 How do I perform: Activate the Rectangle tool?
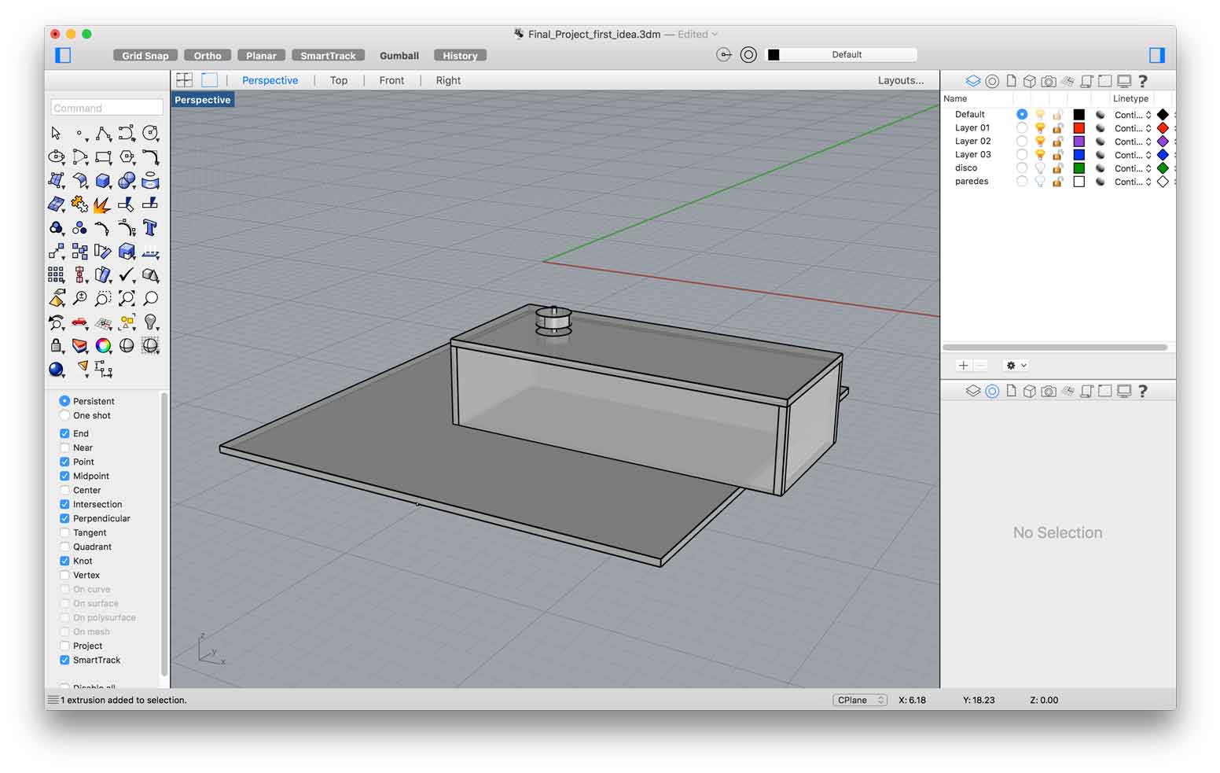[103, 156]
